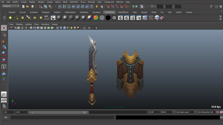Expand the selection mask dropdown arrow
Viewport: 223px width, 125px height.
pos(56,6)
